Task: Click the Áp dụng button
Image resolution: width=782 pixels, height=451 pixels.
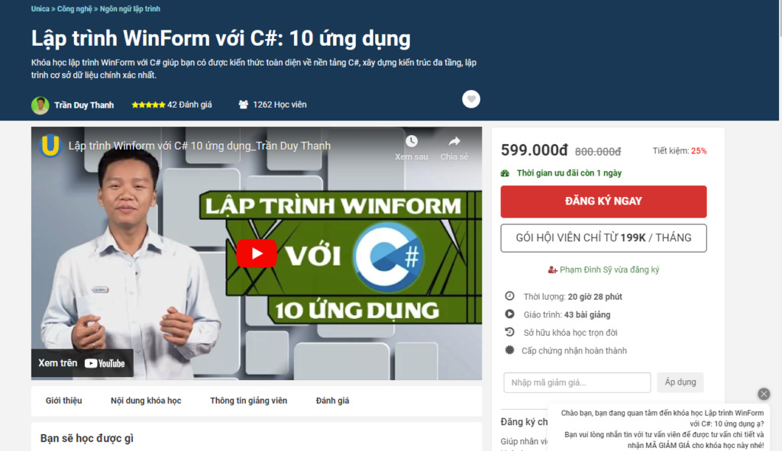Action: tap(680, 382)
